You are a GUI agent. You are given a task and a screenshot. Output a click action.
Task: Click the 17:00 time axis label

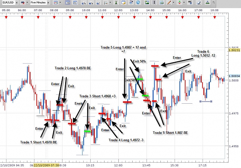coord(198,10)
